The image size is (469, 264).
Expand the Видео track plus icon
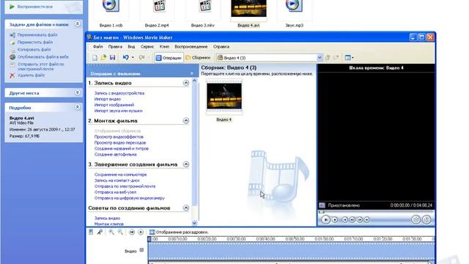point(141,250)
